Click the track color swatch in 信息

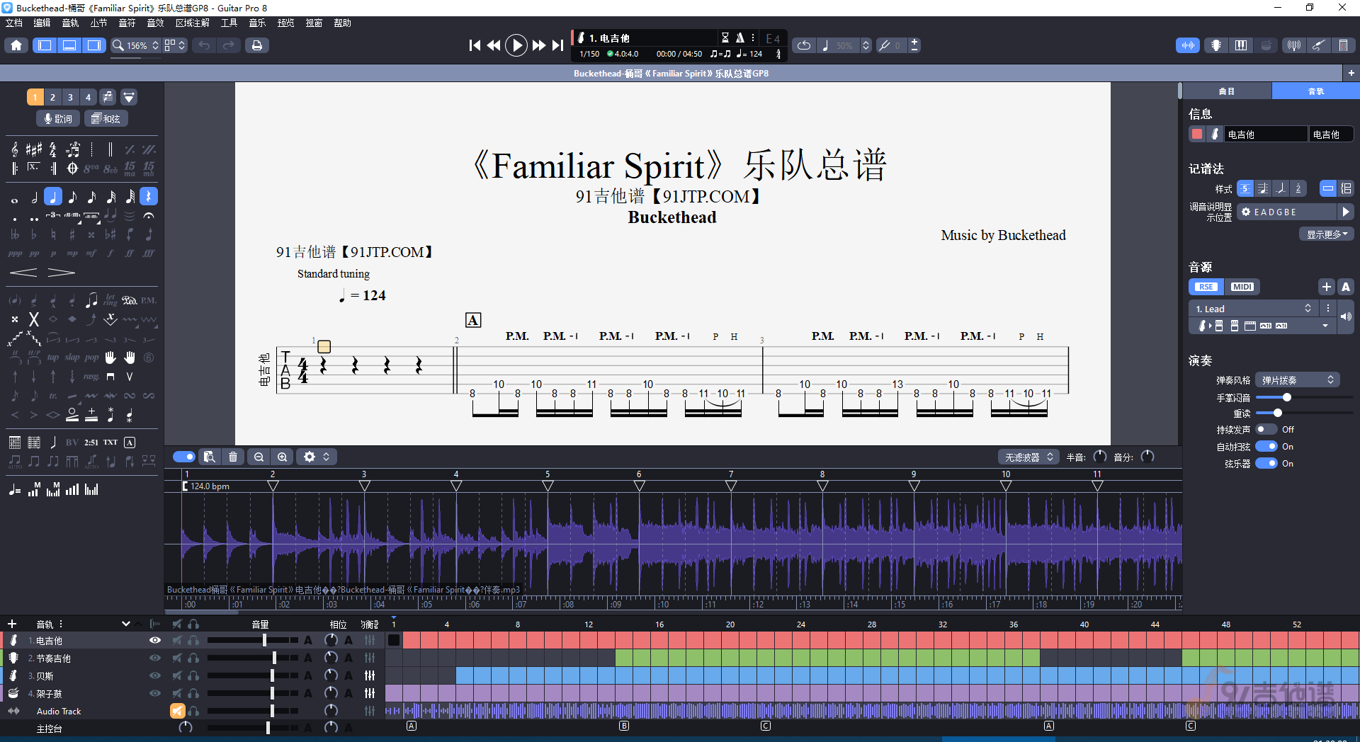pos(1197,134)
